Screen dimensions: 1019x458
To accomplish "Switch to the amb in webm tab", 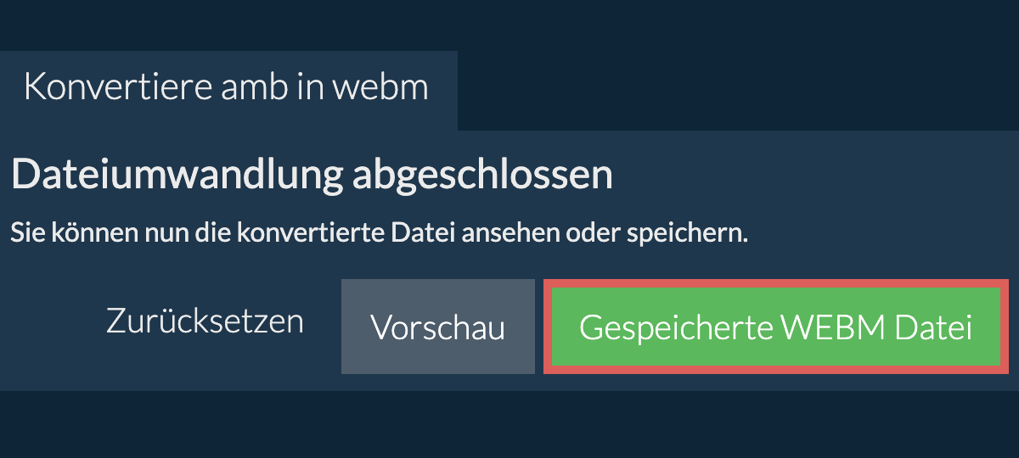I will 226,88.
